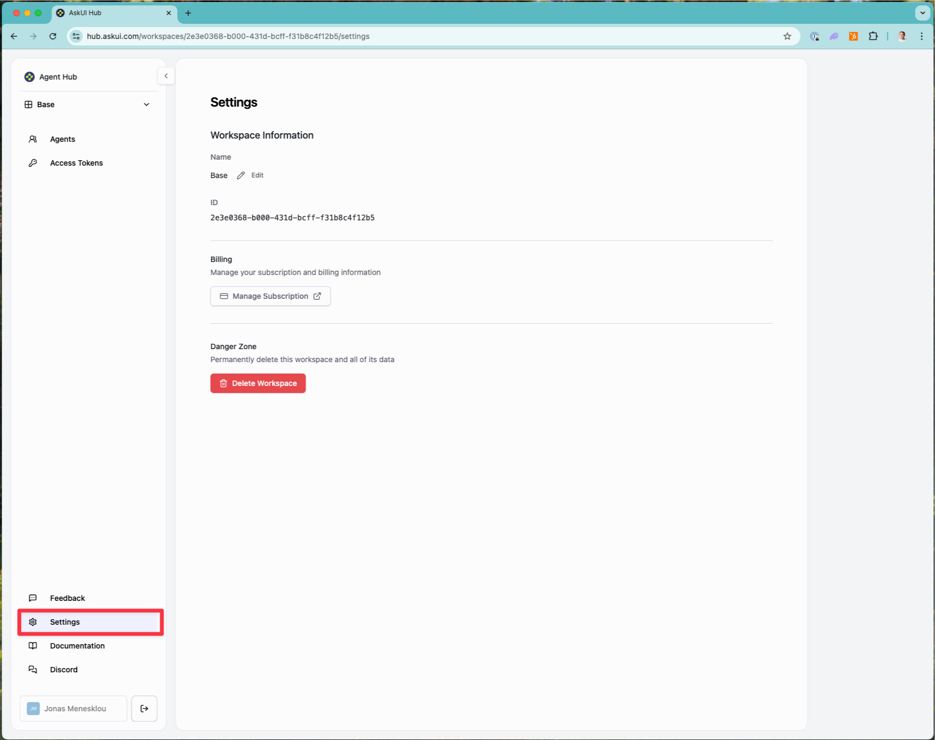
Task: Open the site information icon in address bar
Action: pos(76,36)
